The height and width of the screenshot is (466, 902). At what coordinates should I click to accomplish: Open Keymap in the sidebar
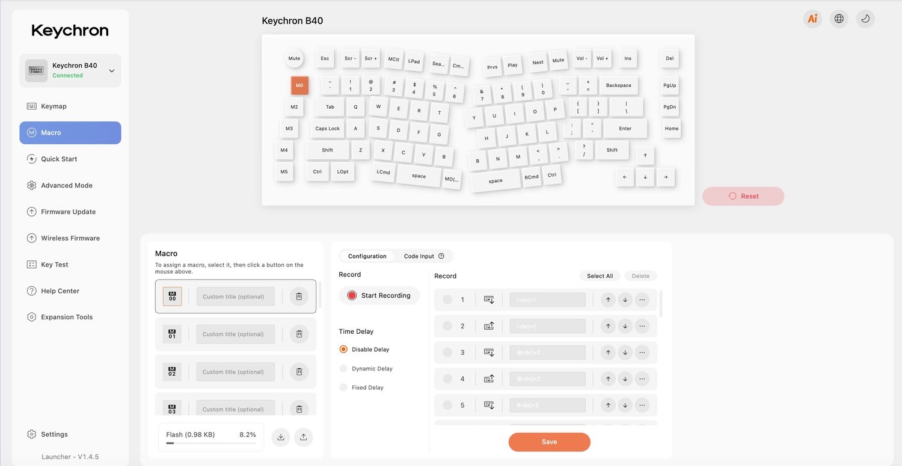[70, 106]
